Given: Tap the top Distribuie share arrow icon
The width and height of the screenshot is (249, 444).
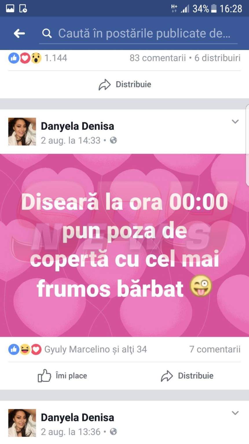Looking at the screenshot, I should click(x=105, y=85).
